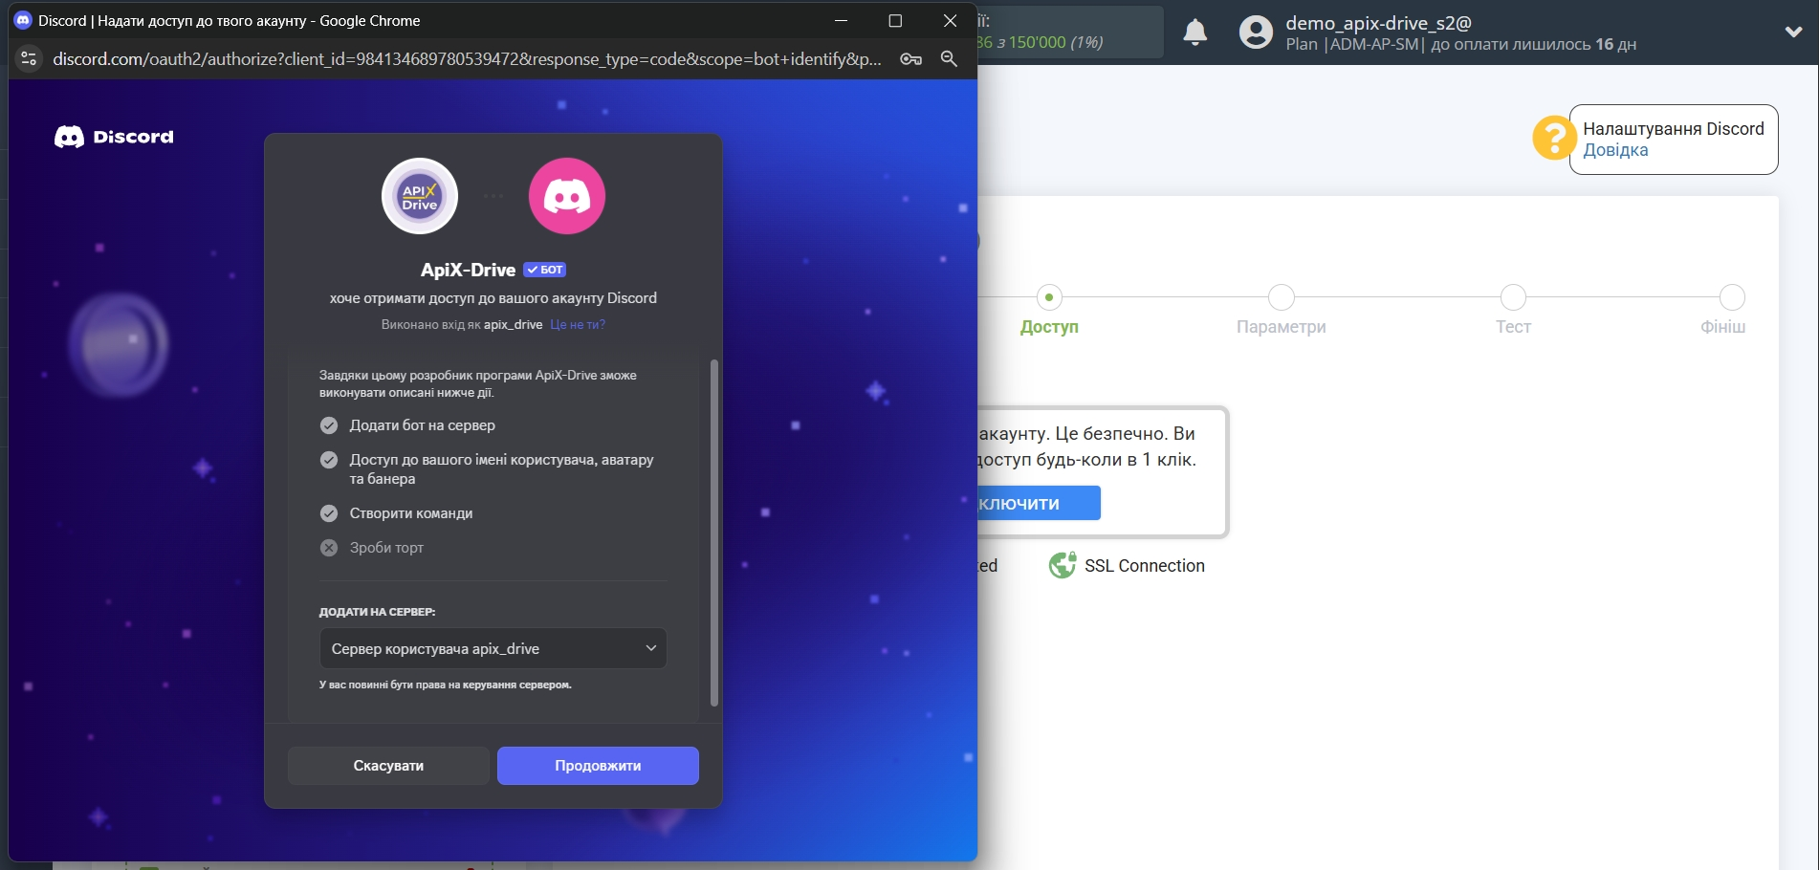
Task: Click the pink Discord avatar icon
Action: click(x=567, y=196)
